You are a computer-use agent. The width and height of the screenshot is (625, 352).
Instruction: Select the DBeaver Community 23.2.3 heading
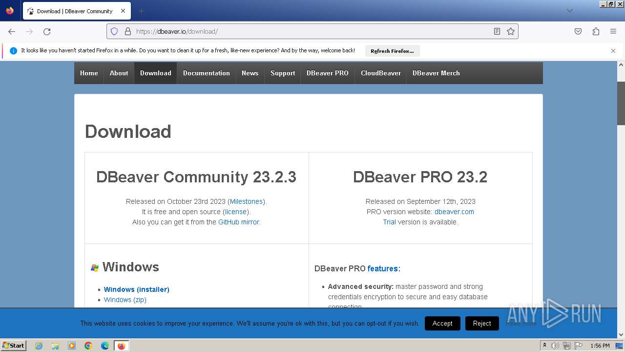point(196,177)
